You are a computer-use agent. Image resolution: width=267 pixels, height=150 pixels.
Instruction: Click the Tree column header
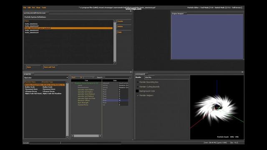point(86,80)
